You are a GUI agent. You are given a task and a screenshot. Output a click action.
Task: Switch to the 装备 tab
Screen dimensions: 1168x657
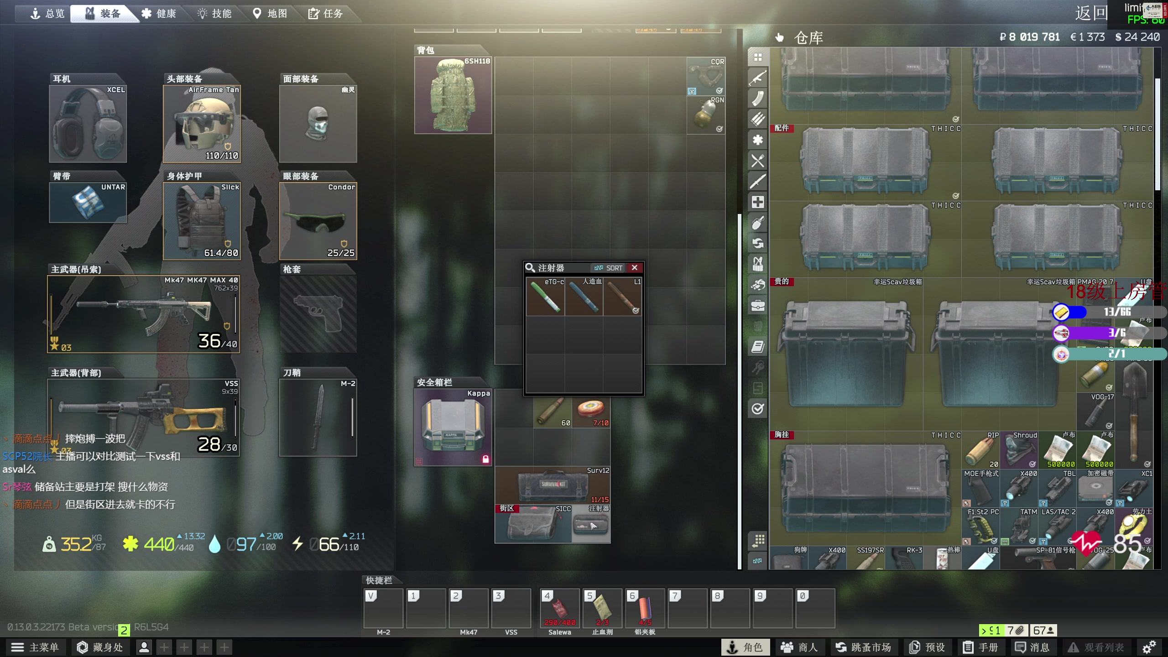pos(104,14)
